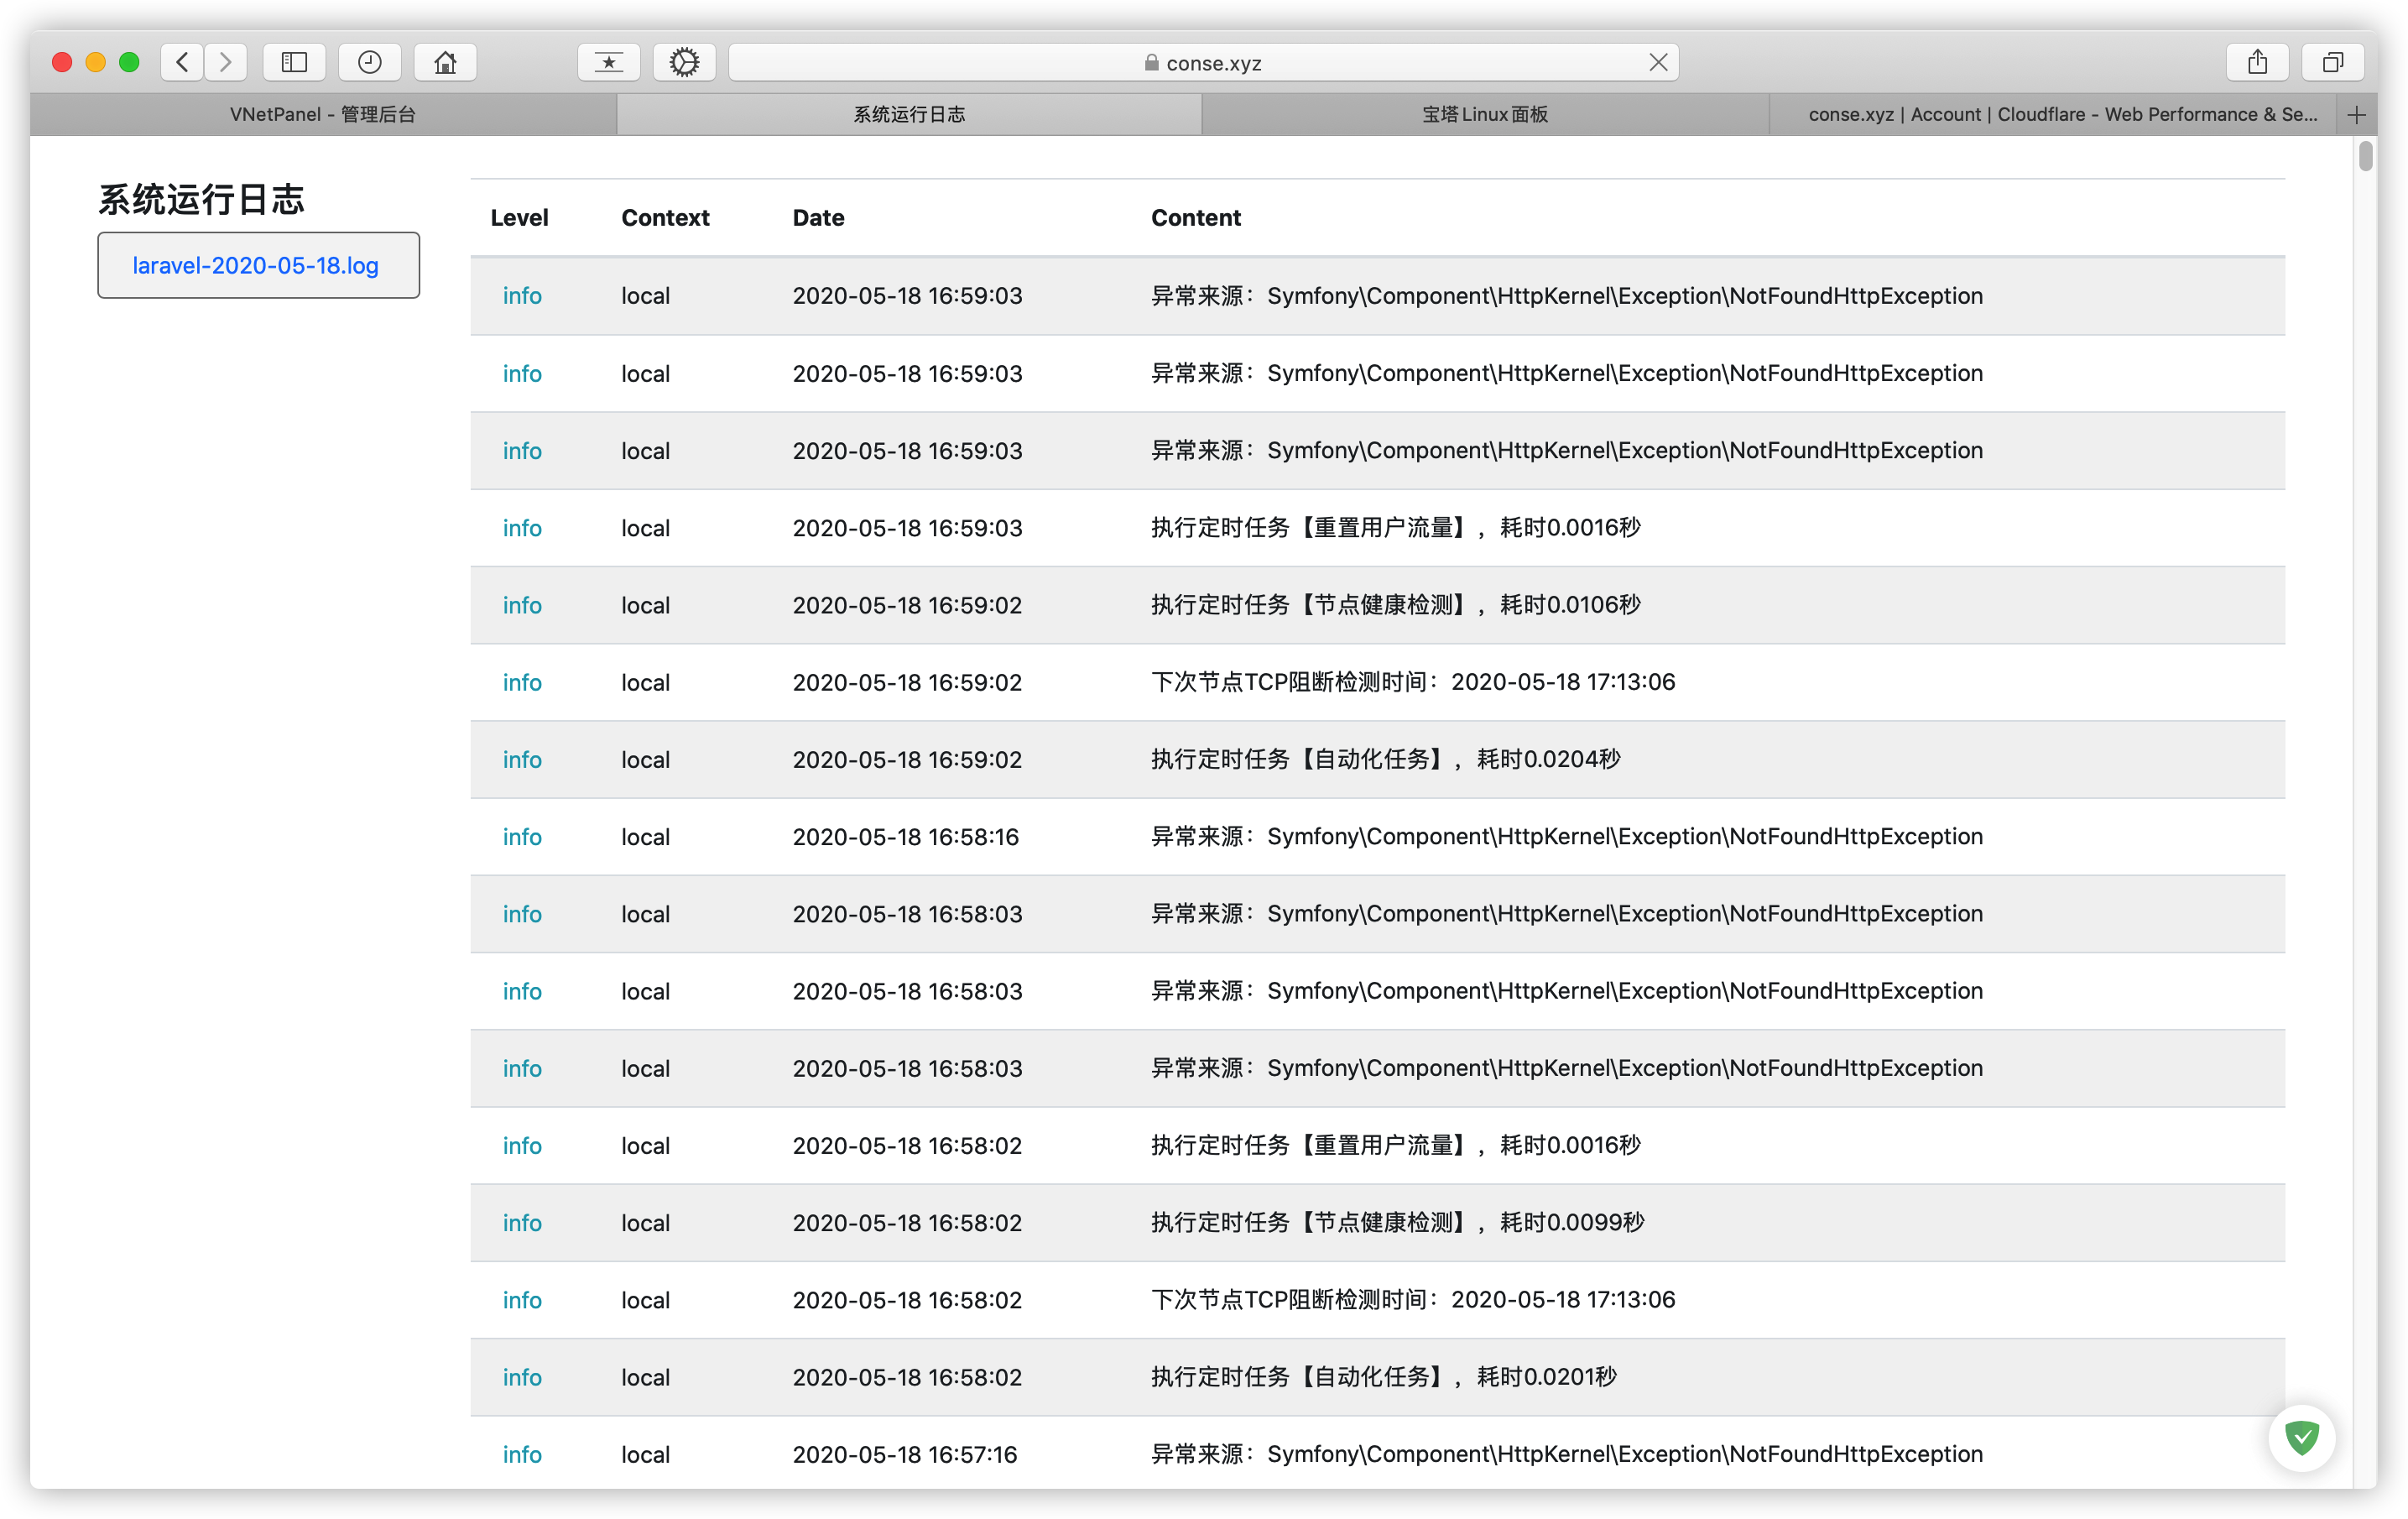This screenshot has width=2408, height=1519.
Task: Click the forward navigation arrow
Action: (x=226, y=62)
